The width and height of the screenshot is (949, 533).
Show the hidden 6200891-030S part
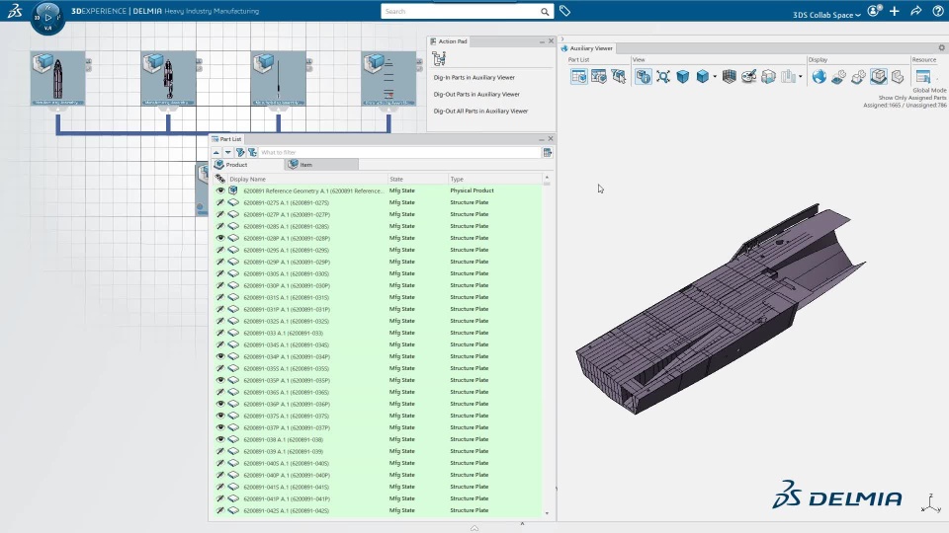(220, 273)
